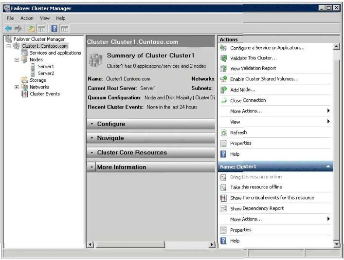The width and height of the screenshot is (344, 260).
Task: Click Validate This Cluster action
Action: (x=253, y=58)
